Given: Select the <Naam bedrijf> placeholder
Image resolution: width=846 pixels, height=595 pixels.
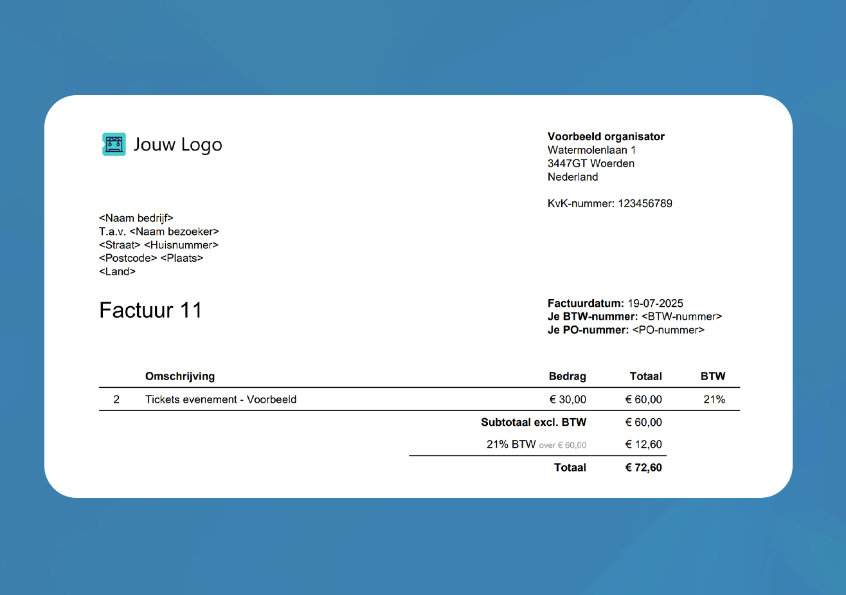Looking at the screenshot, I should 136,218.
